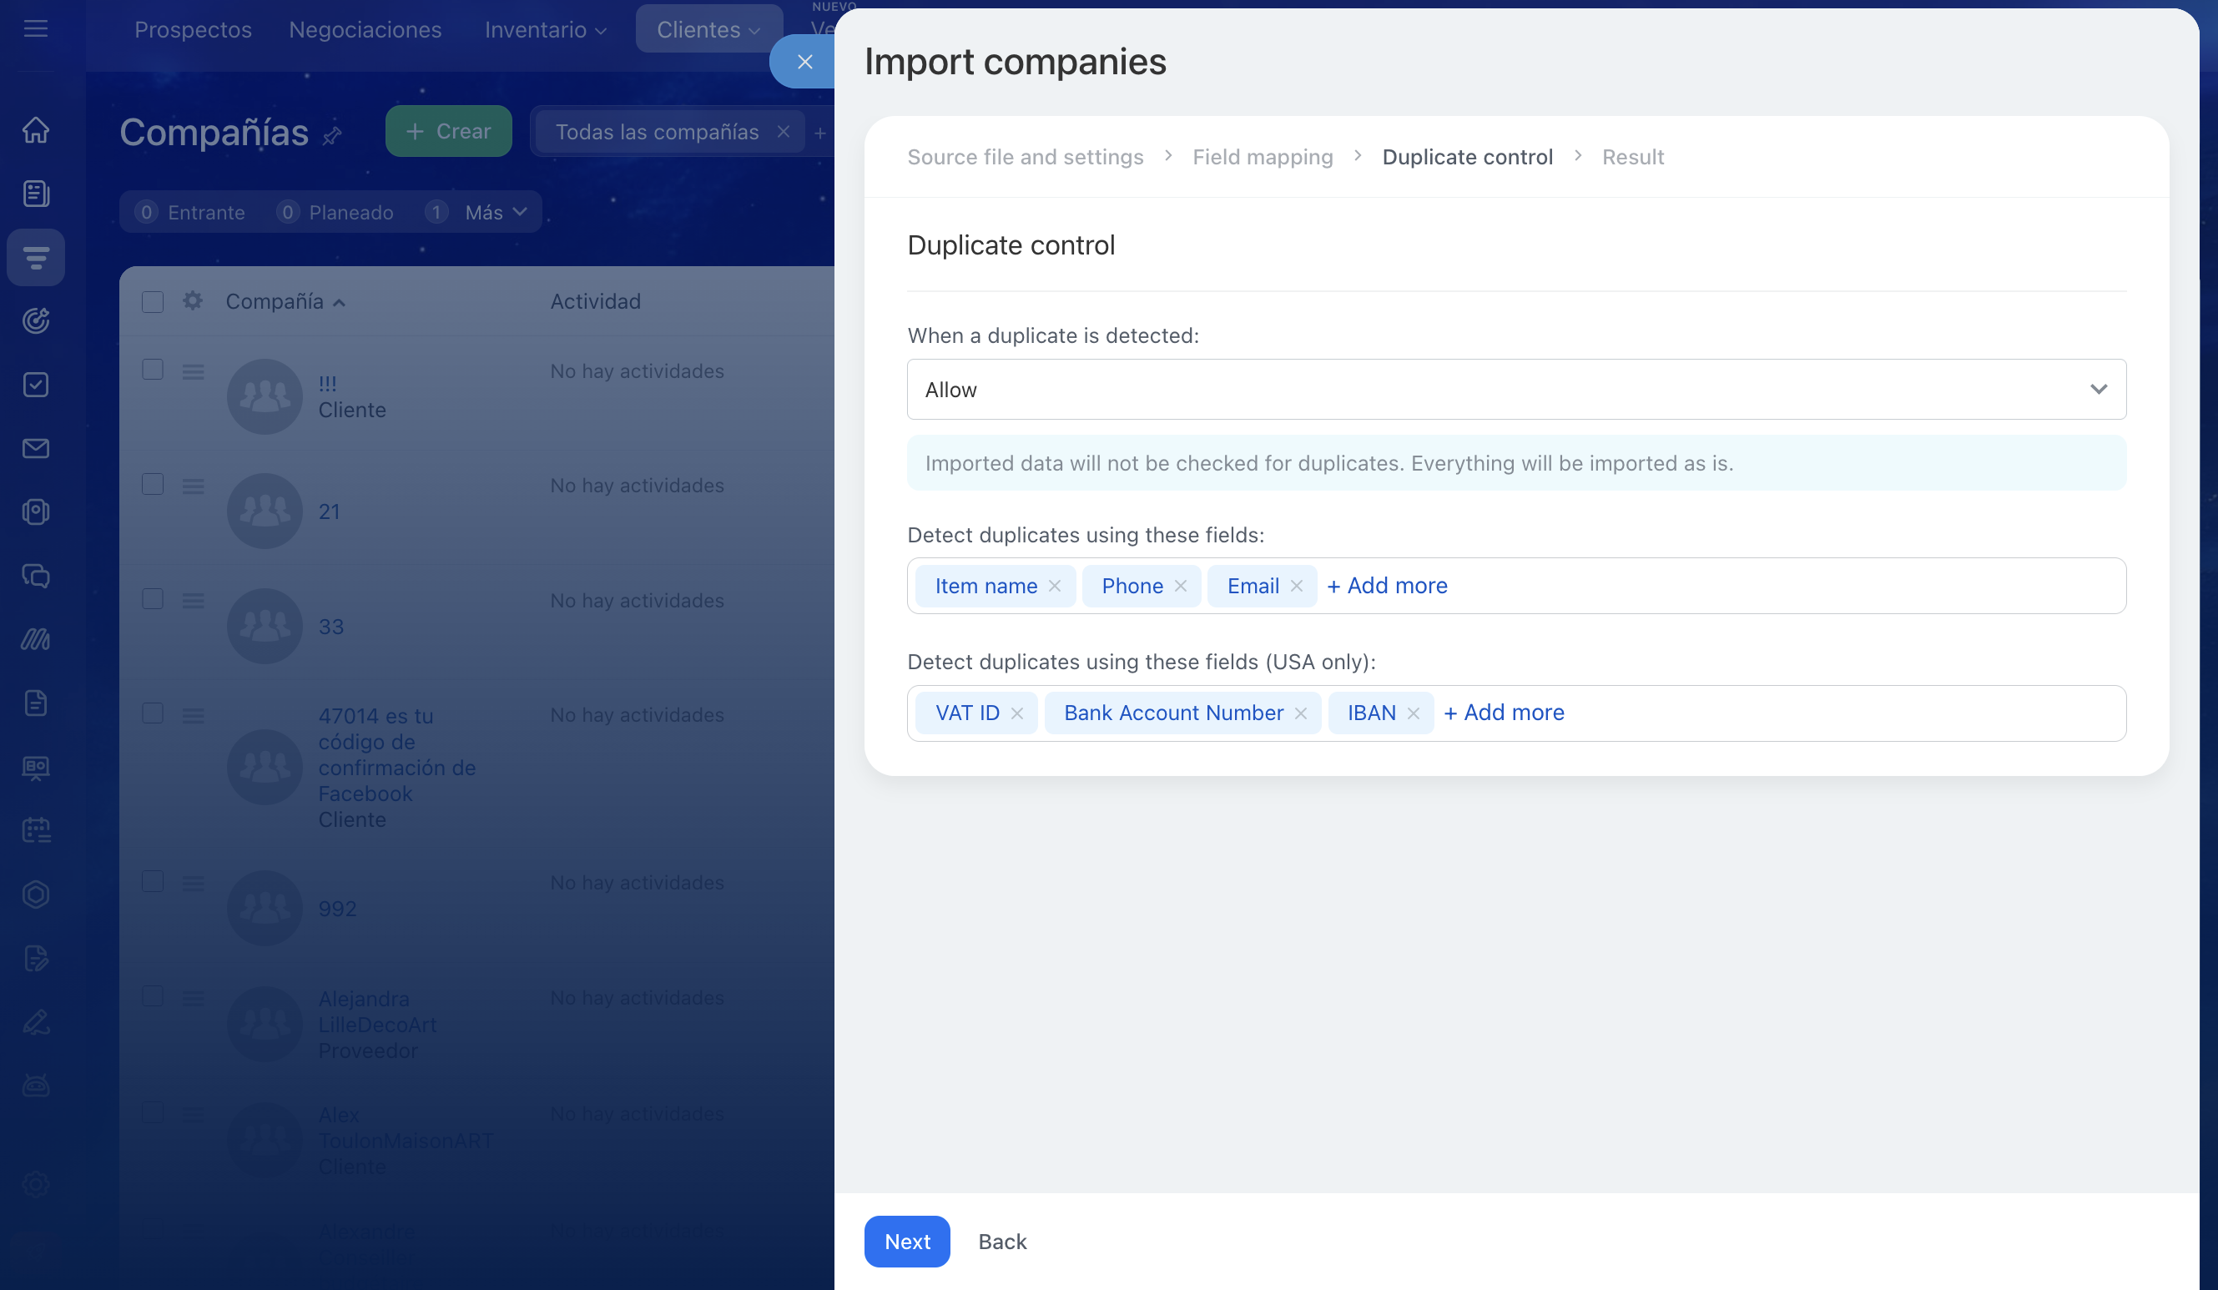Expand the Inventario menu dropdown
This screenshot has height=1290, width=2218.
[545, 30]
